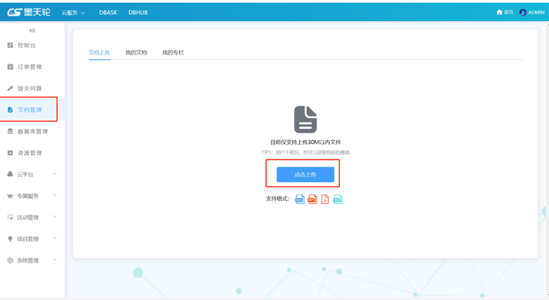Click the ADMIN account name

tap(536, 12)
